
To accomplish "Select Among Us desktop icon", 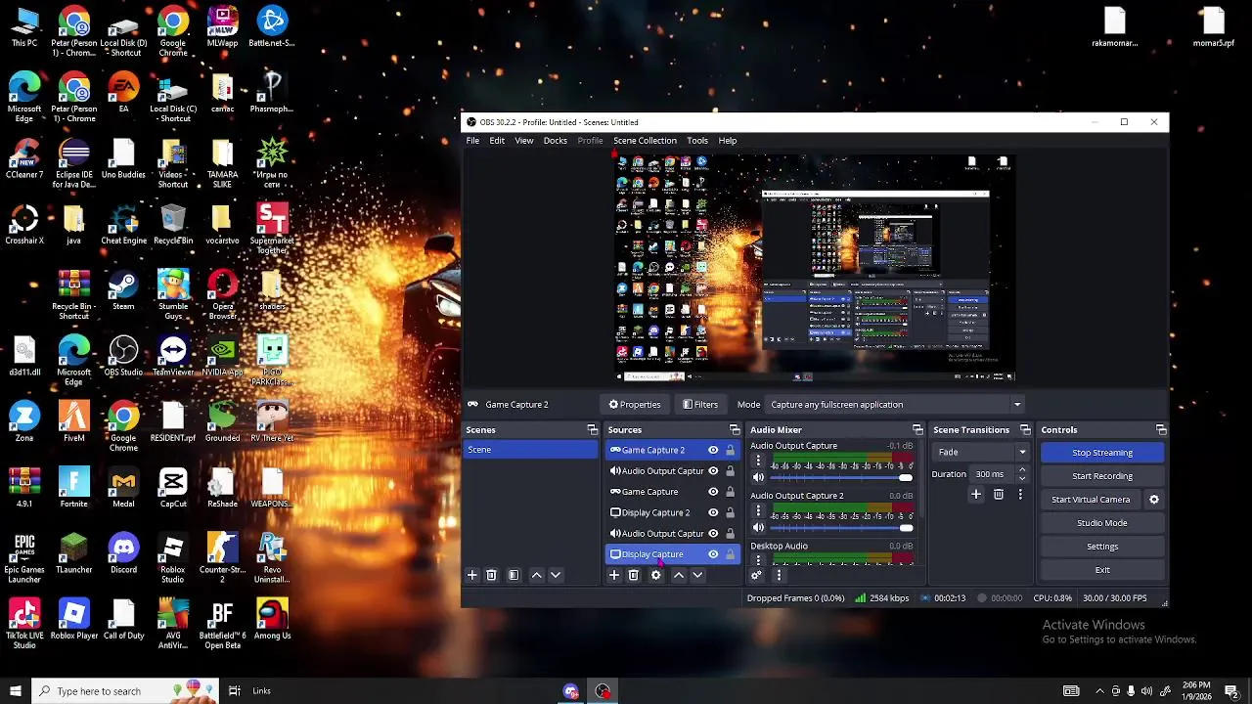I will tap(272, 619).
